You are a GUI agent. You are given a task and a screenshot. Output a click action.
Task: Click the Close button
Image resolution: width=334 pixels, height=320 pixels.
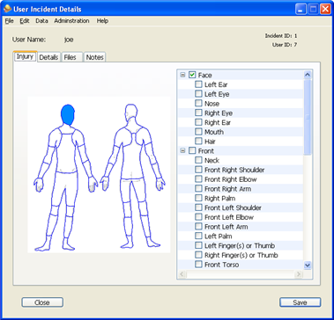tap(42, 302)
